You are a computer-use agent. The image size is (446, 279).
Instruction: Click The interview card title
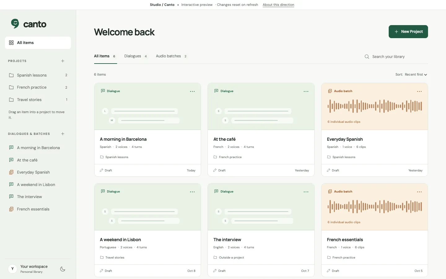[x=227, y=240]
